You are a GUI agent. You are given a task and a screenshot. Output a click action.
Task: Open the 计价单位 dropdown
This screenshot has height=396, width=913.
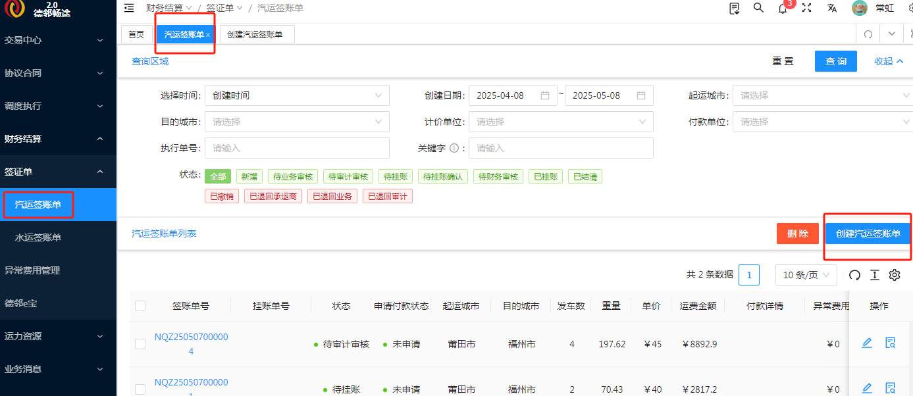point(561,122)
